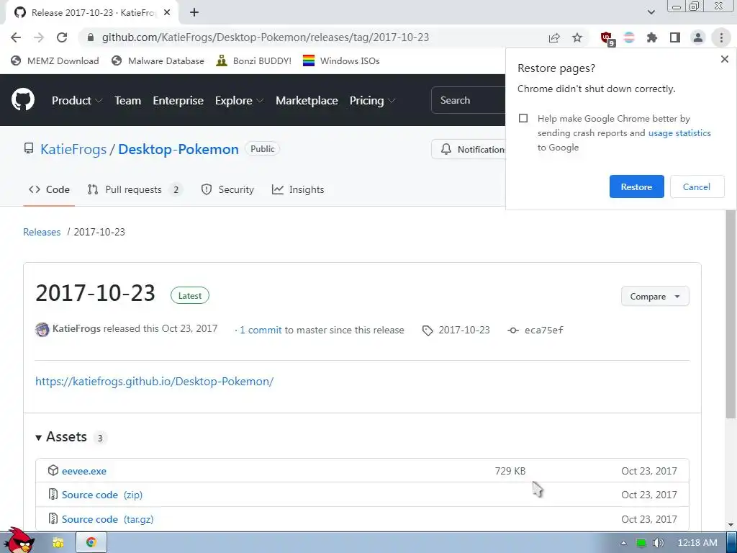This screenshot has height=553, width=737.
Task: Open the Malware Database bookmark
Action: pos(158,60)
